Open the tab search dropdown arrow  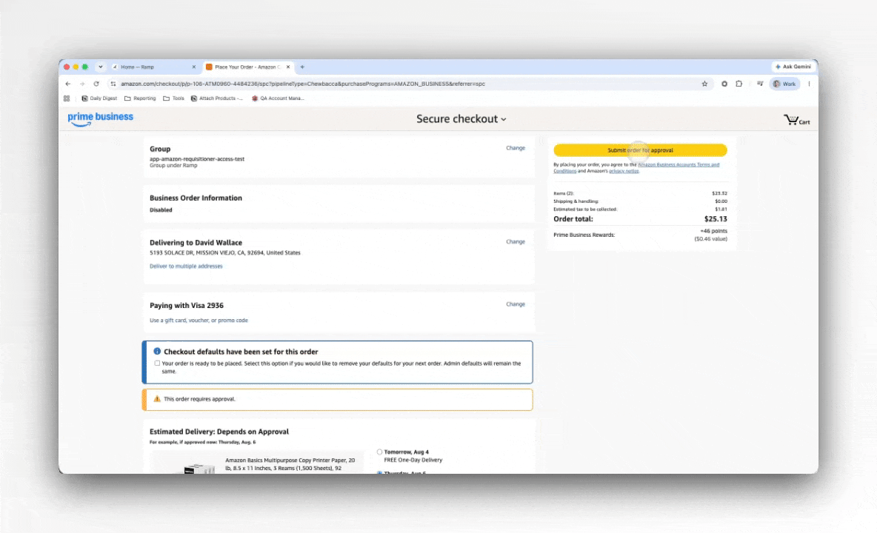[101, 67]
